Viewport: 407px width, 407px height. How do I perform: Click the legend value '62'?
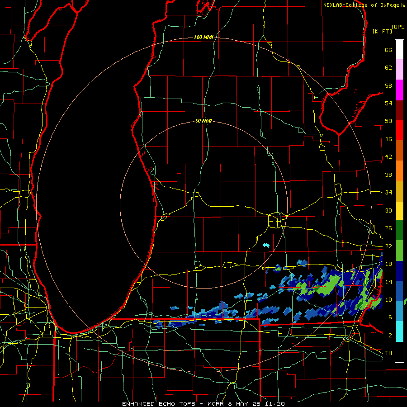click(388, 68)
